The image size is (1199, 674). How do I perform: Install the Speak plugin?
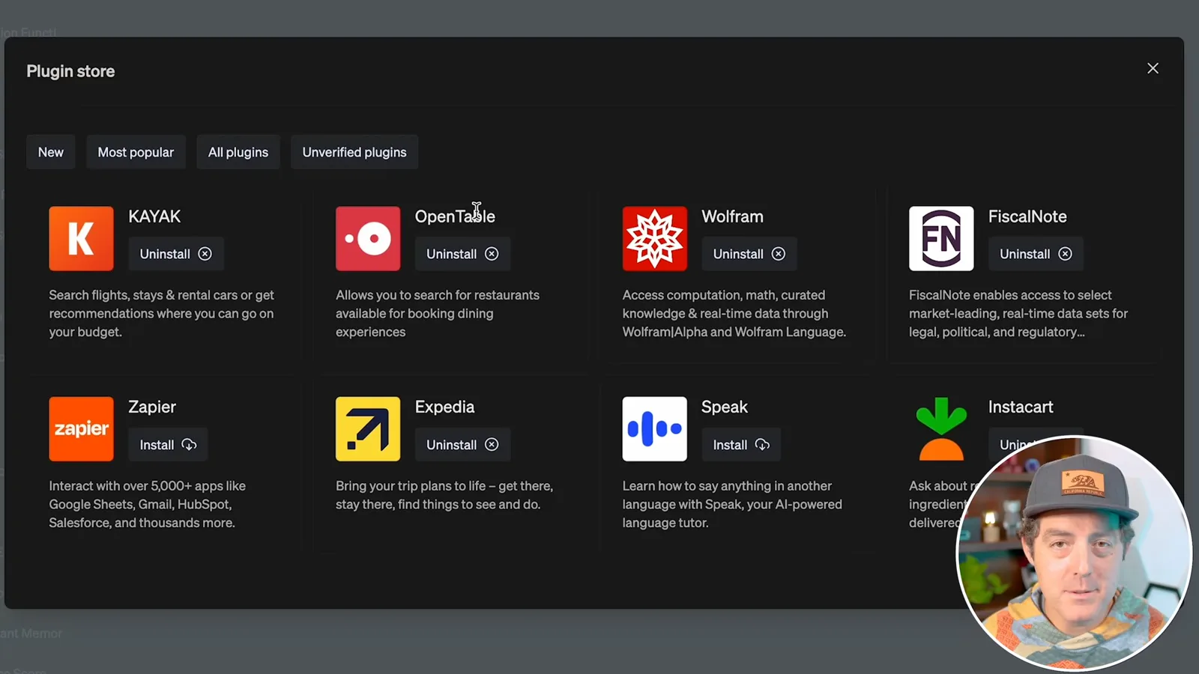tap(741, 445)
